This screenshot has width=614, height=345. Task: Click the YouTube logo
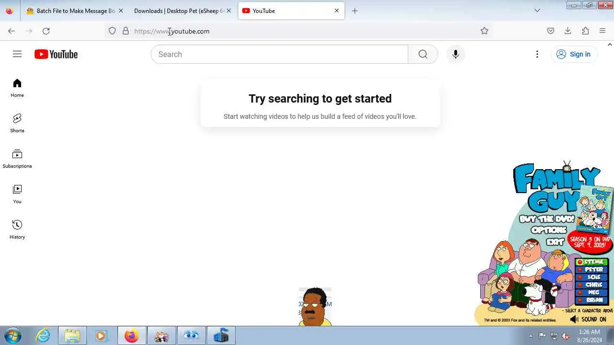[x=56, y=54]
